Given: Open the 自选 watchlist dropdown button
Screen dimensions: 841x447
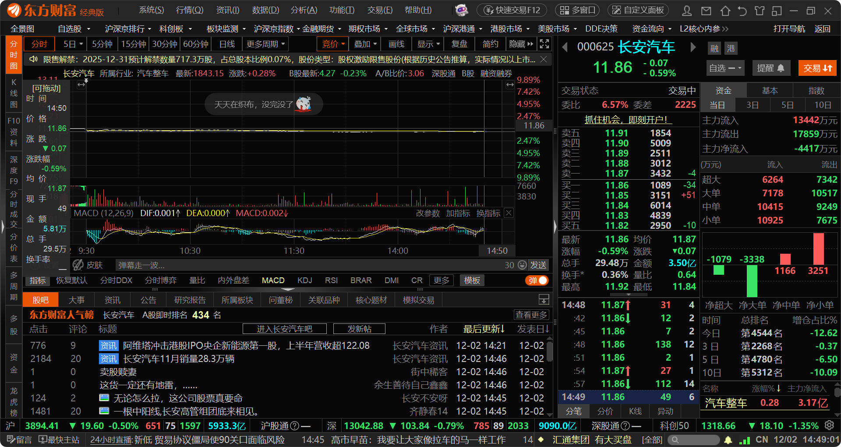Looking at the screenshot, I should pos(725,68).
